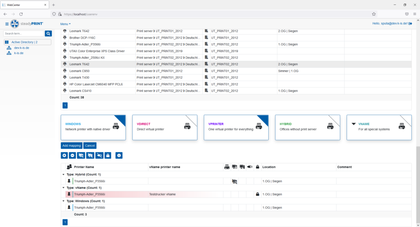
Task: Click the plug connector icon column header
Action: pos(250,167)
